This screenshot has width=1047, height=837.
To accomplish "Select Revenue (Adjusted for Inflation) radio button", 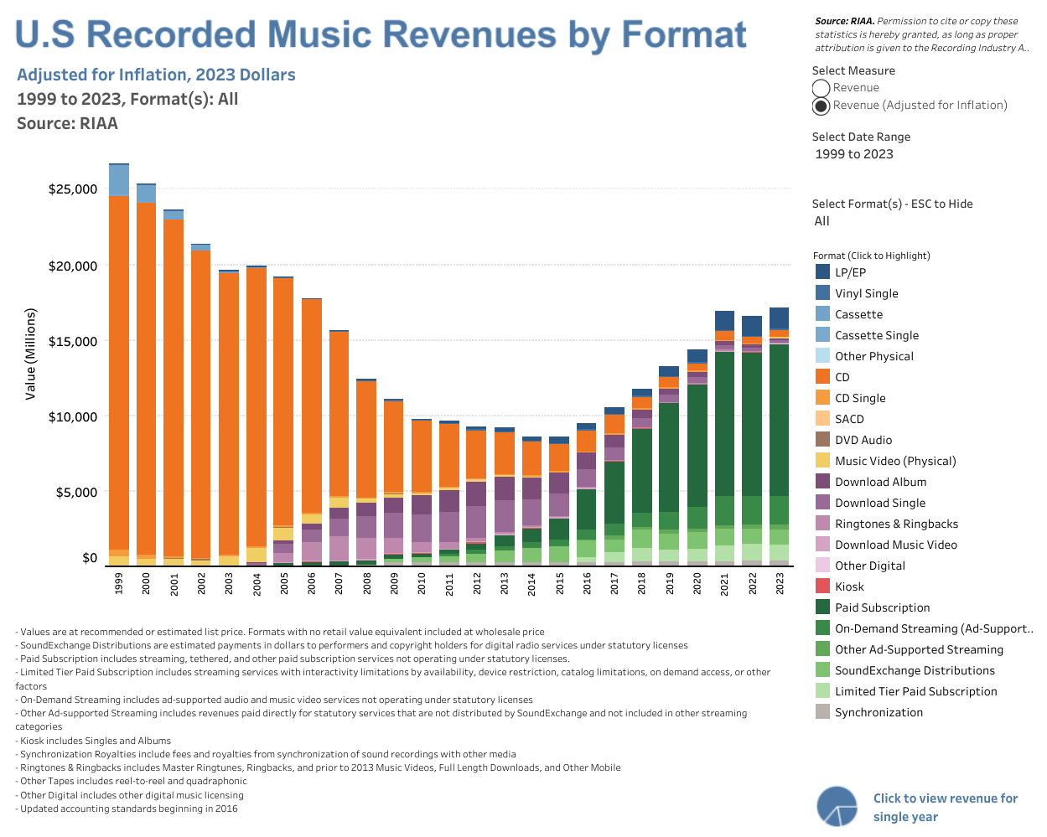I will [x=822, y=106].
